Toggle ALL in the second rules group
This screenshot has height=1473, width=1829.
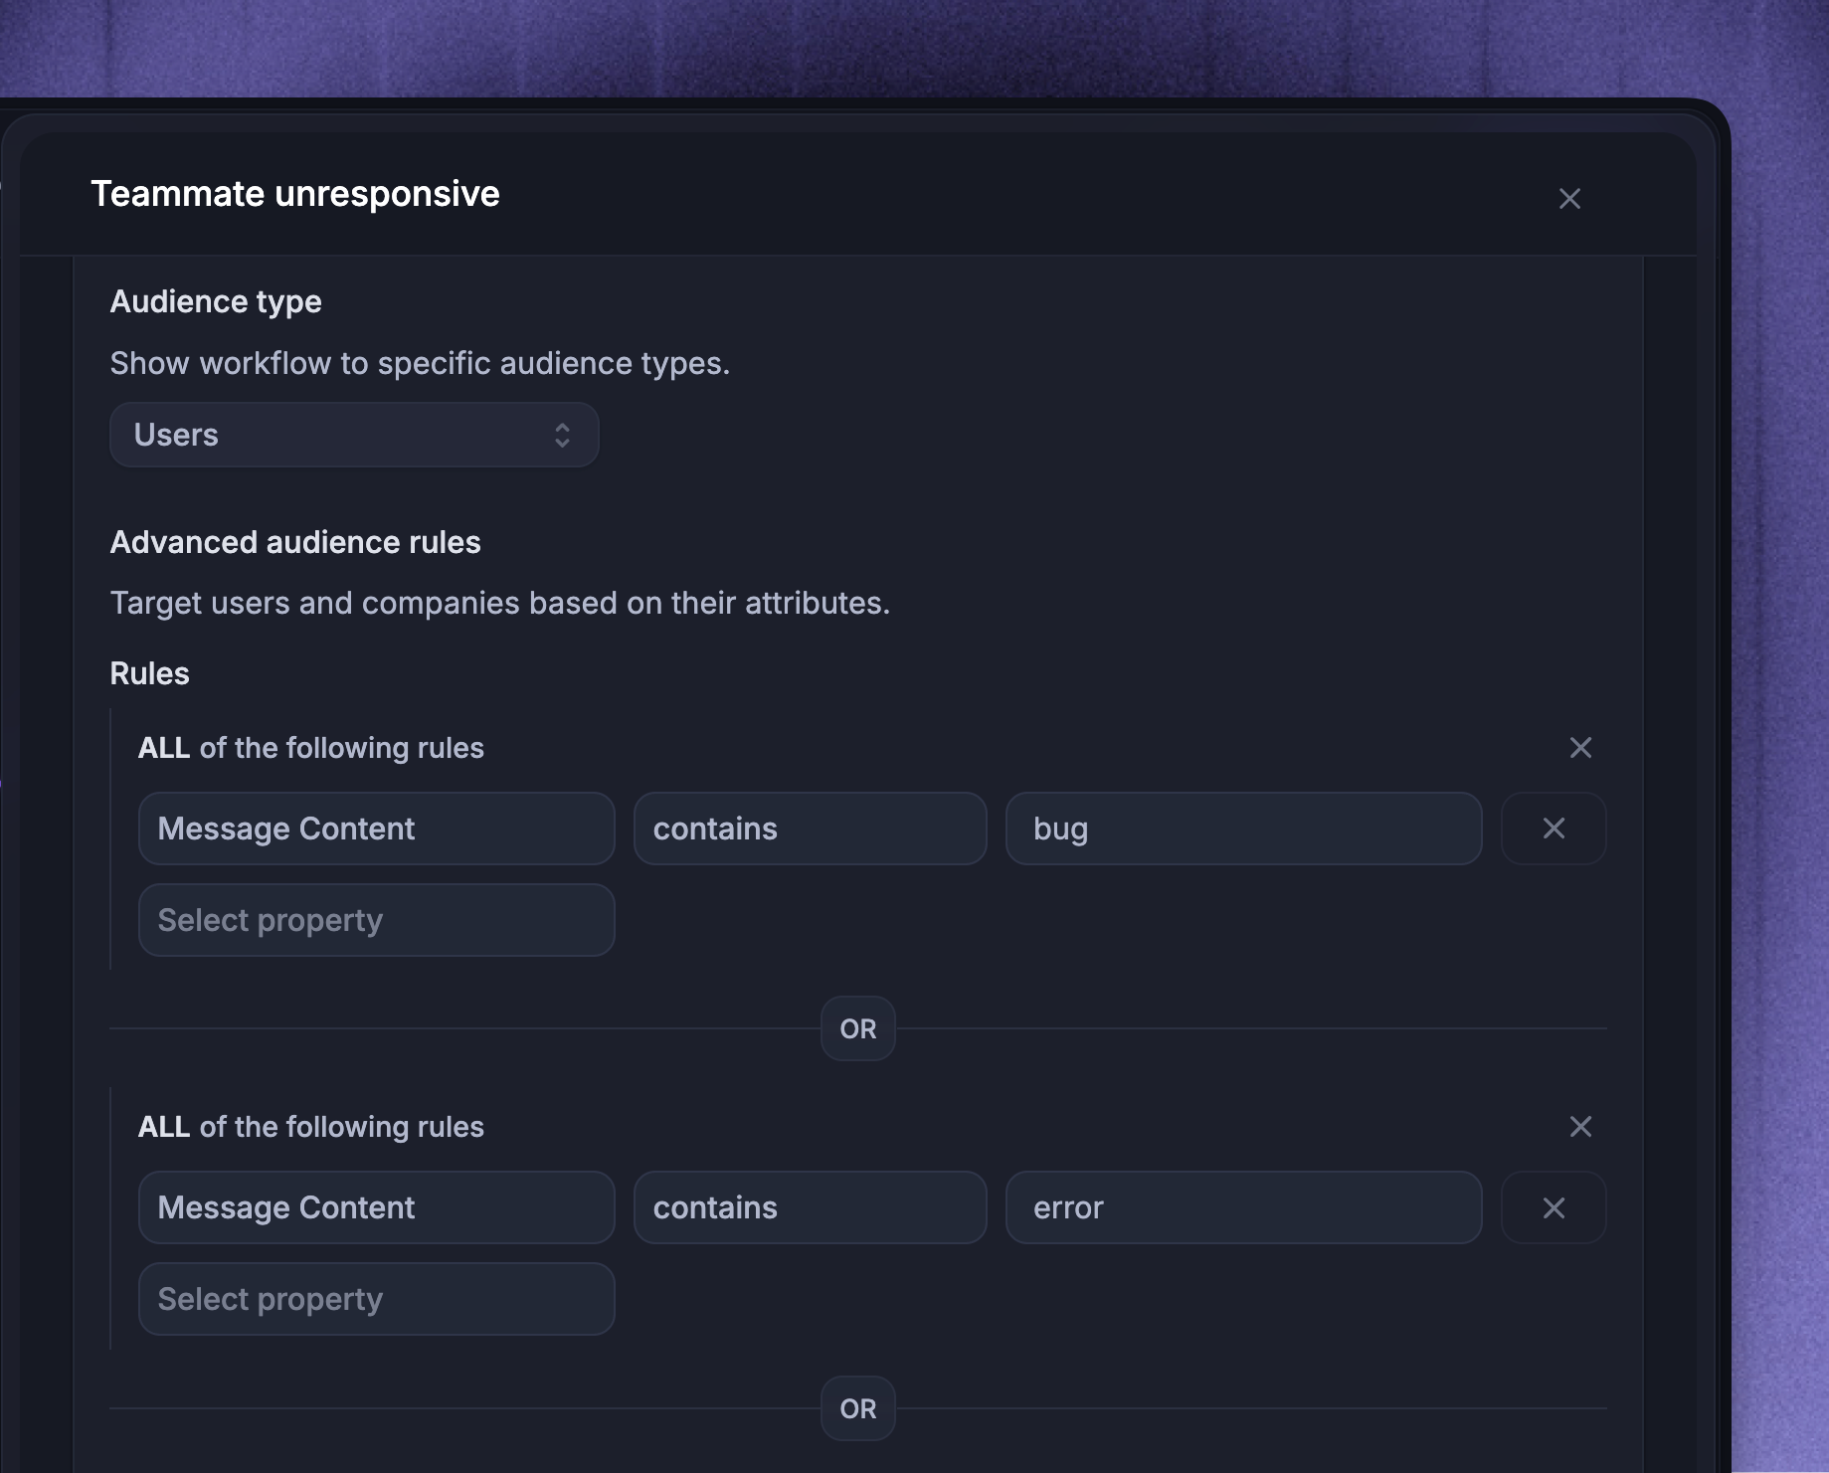164,1127
